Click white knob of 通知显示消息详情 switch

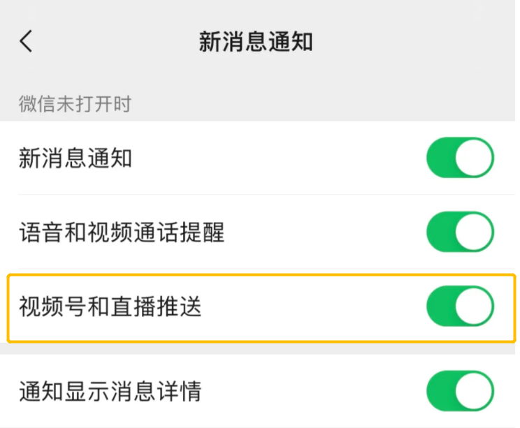[474, 391]
